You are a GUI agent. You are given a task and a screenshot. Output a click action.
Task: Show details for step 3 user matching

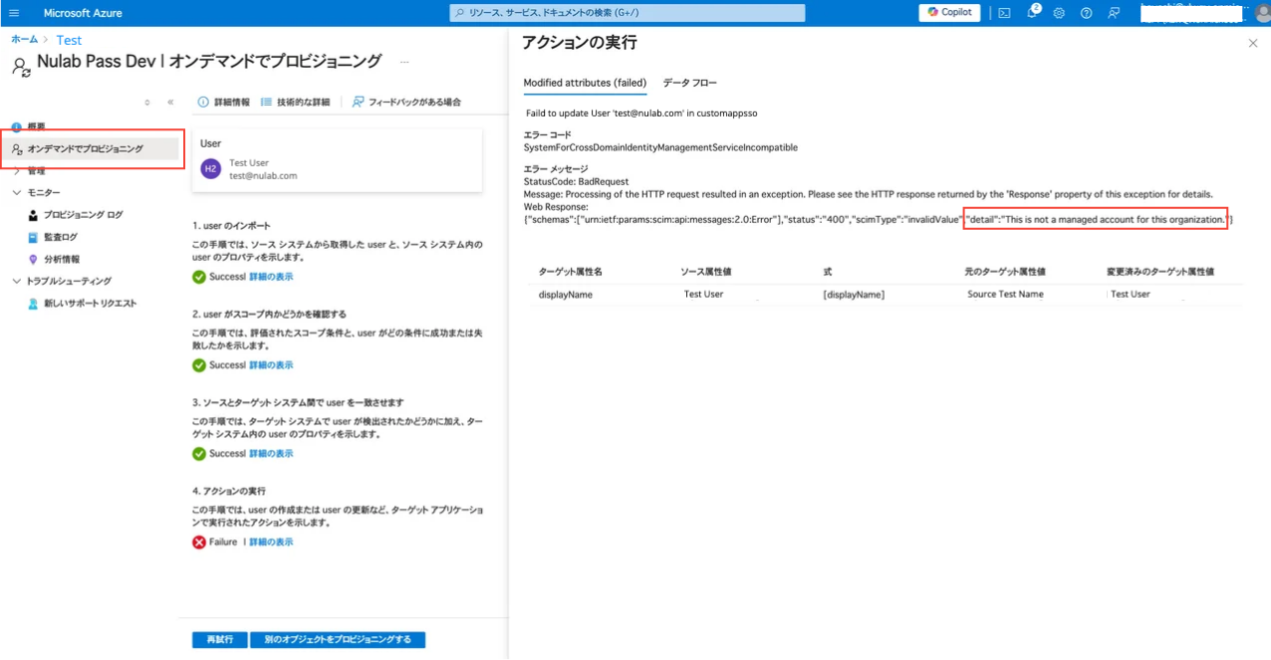coord(271,454)
